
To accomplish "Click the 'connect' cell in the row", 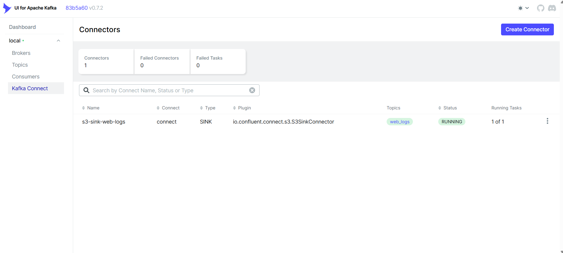I will [167, 122].
